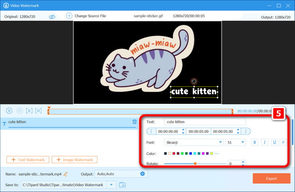The image size is (295, 192).
Task: Select the black color swatch
Action: pos(165,153)
